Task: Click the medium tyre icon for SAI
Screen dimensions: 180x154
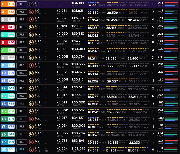Action: pos(32,27)
